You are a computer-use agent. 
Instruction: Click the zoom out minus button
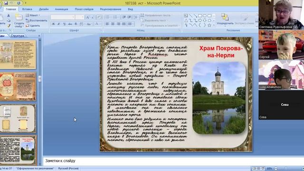click(276, 169)
